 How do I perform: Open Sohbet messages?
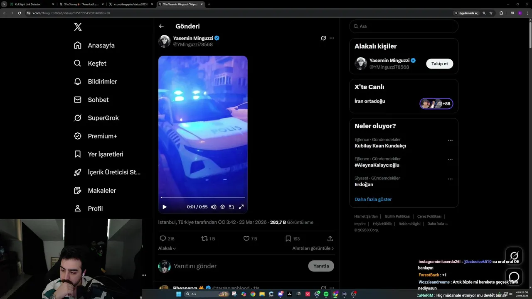[x=91, y=100]
